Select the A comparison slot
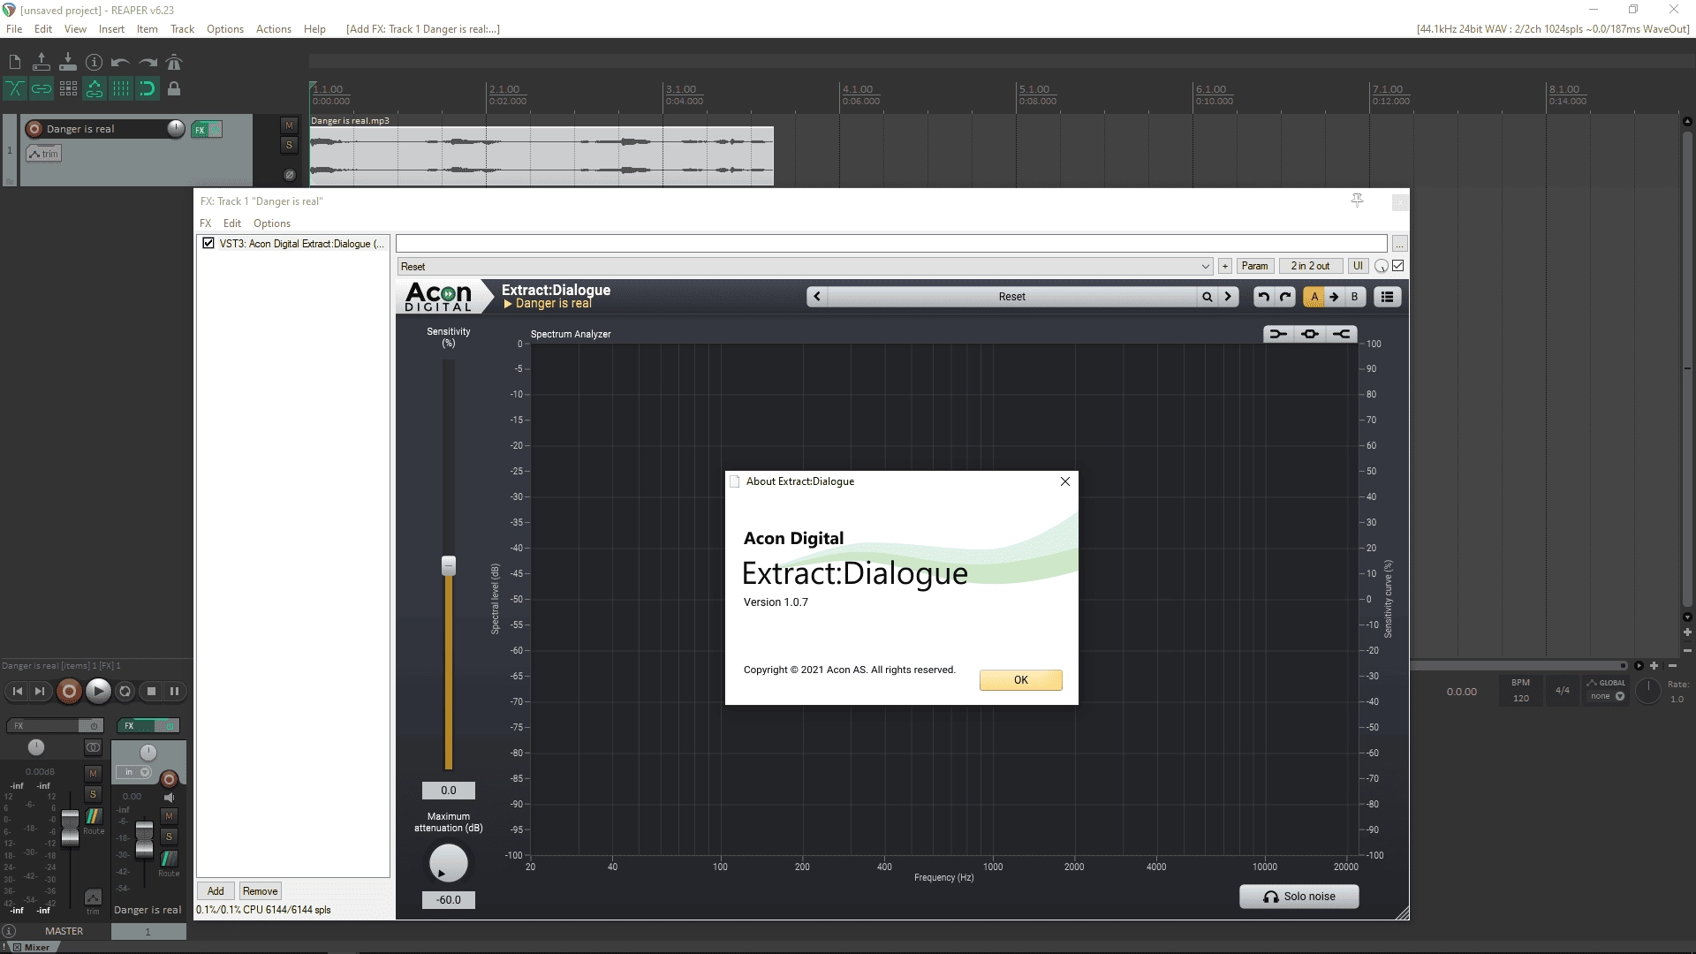This screenshot has height=954, width=1696. pos(1314,297)
